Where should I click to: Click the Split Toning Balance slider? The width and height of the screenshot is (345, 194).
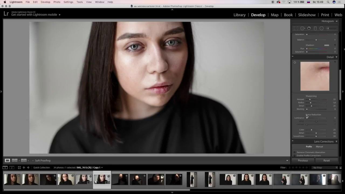316,40
